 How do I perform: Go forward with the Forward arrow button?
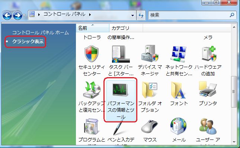(17, 15)
